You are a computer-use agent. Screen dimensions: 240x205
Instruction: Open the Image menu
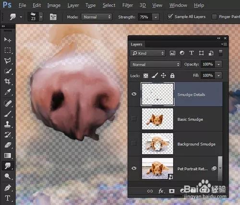[54, 5]
